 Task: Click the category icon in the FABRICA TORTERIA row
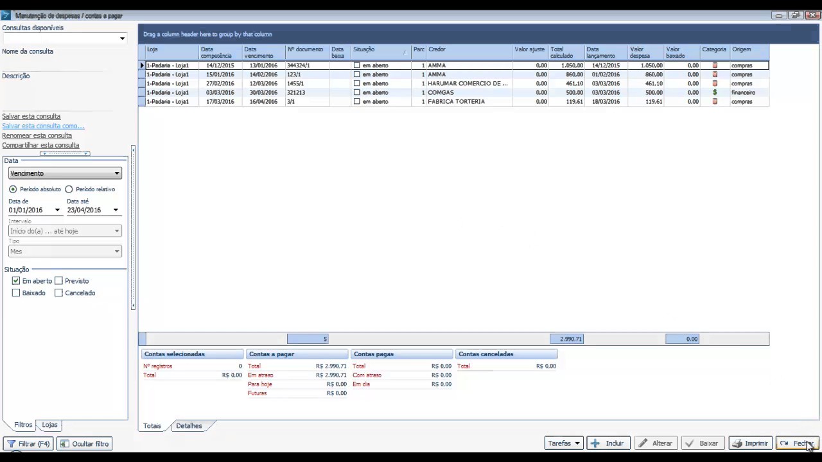(x=715, y=101)
